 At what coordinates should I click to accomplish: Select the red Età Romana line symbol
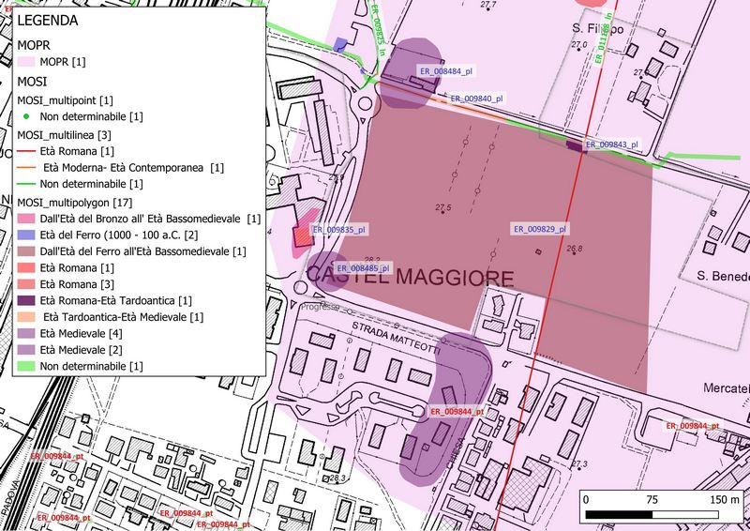click(x=28, y=151)
